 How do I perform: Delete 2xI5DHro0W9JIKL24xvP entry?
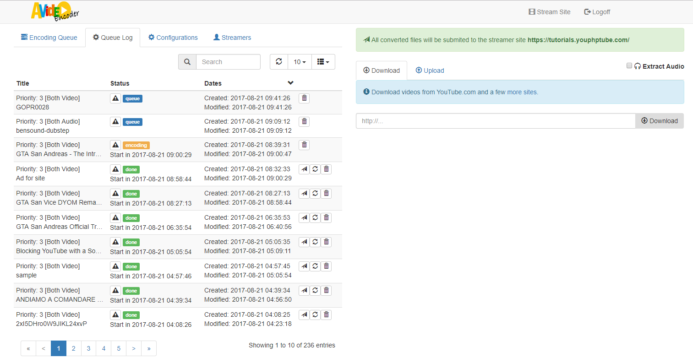coord(326,314)
